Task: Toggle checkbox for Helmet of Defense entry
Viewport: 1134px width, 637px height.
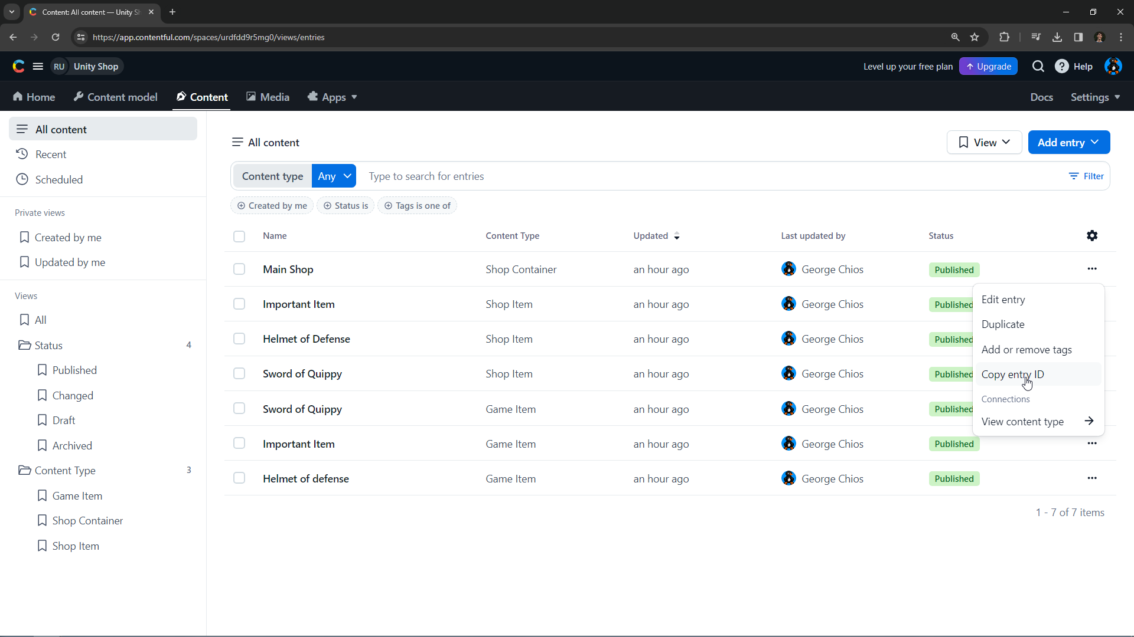Action: point(239,339)
